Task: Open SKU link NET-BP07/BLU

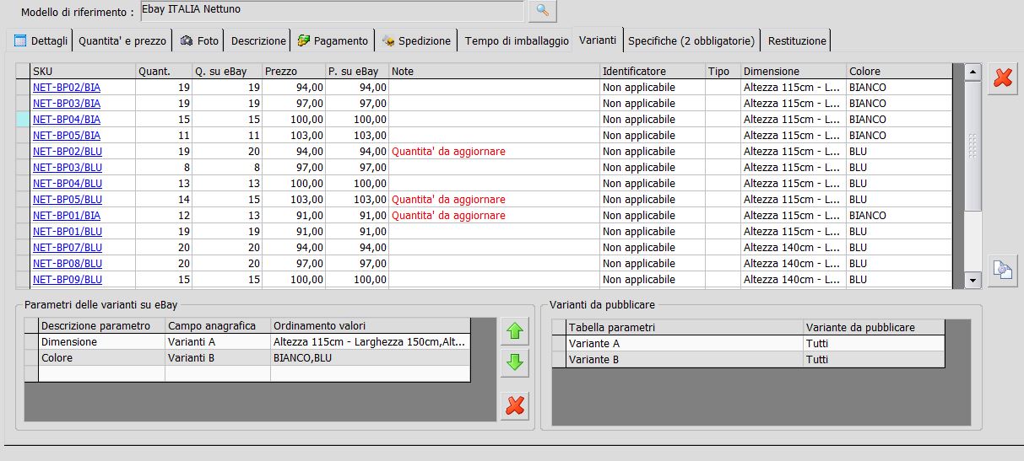Action: point(68,247)
